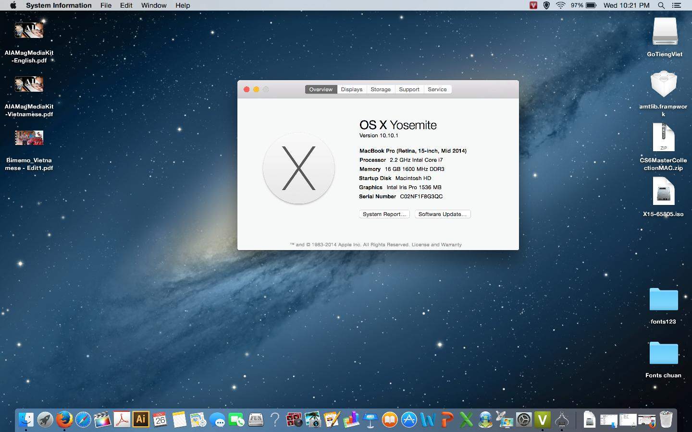Open Maps from the Dock
The height and width of the screenshot is (432, 692).
click(198, 420)
